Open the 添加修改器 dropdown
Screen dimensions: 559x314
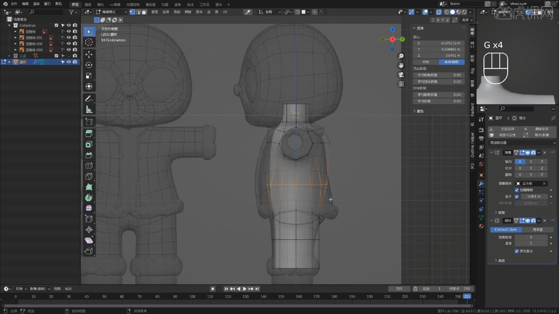523,143
